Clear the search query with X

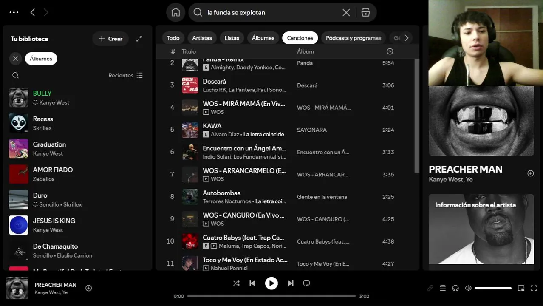pyautogui.click(x=346, y=12)
